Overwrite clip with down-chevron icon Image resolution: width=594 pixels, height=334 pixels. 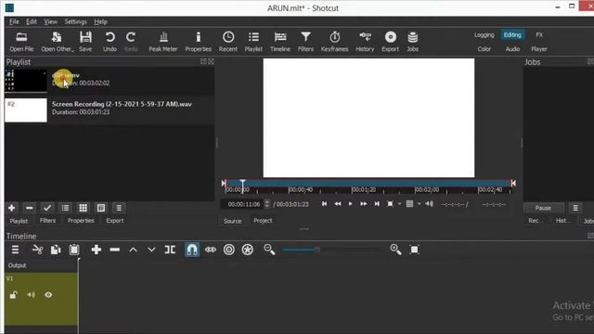[151, 250]
